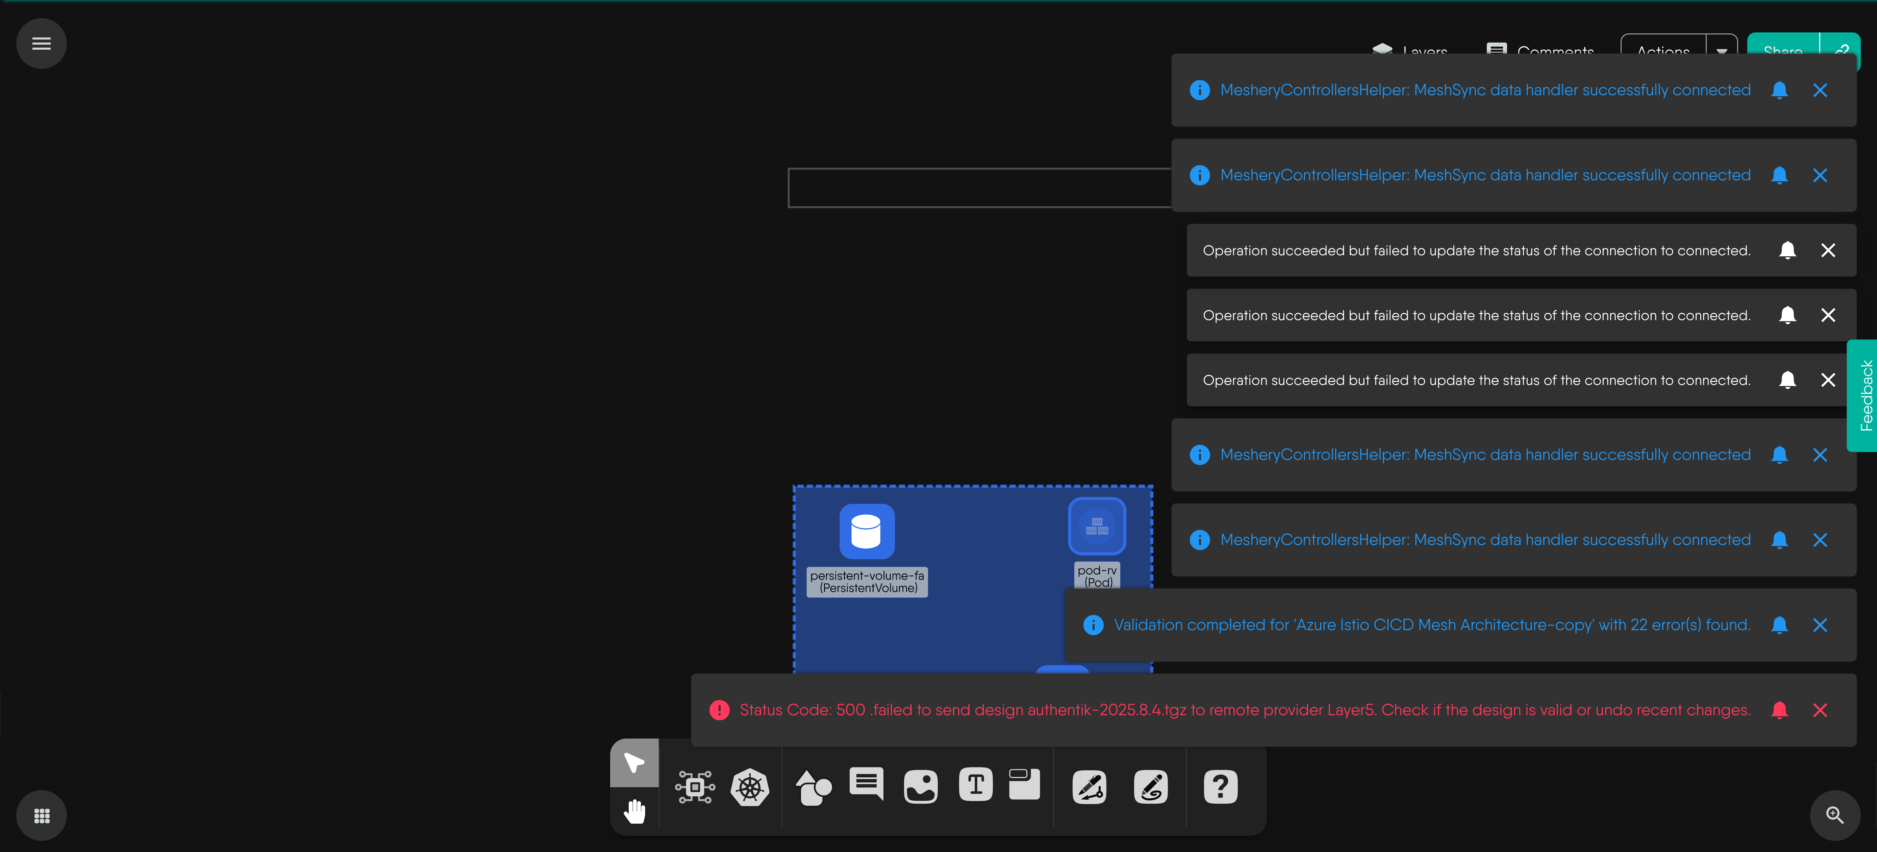The width and height of the screenshot is (1877, 852).
Task: Select the image insertion tool
Action: click(x=920, y=787)
